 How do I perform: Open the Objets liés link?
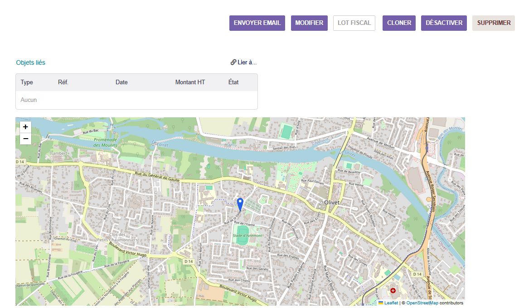pyautogui.click(x=30, y=63)
